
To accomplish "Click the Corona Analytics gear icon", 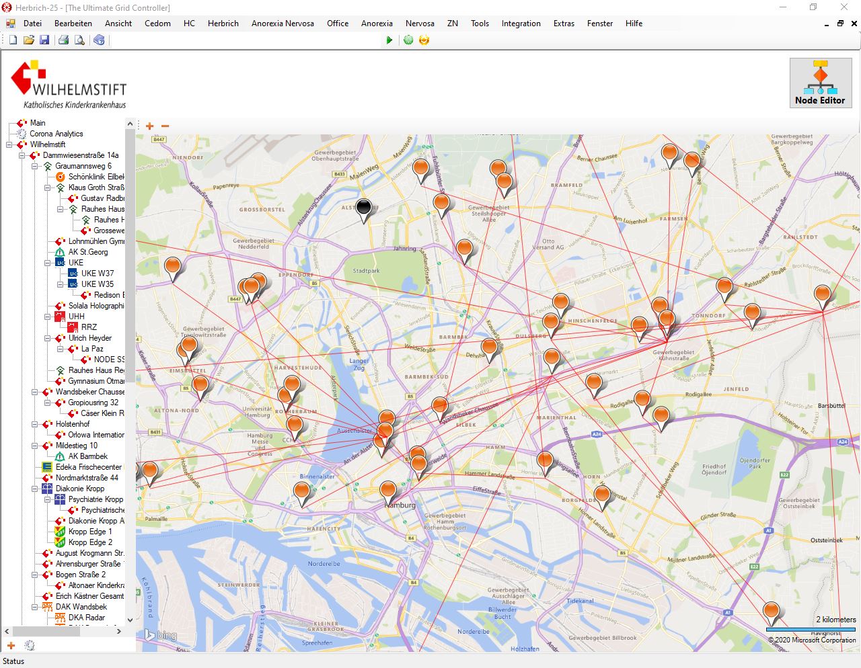I will coord(22,134).
